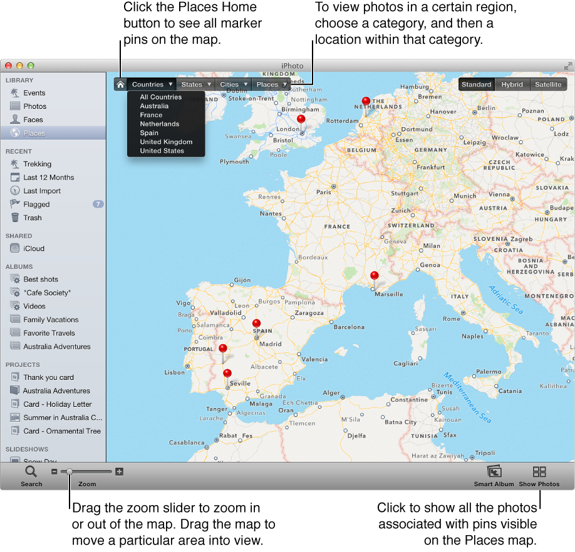Click the Show Photos grid icon
The width and height of the screenshot is (575, 552).
[x=539, y=473]
